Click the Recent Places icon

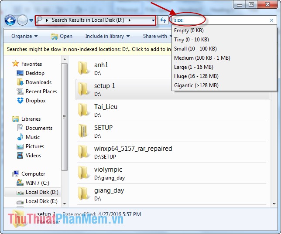coord(20,91)
